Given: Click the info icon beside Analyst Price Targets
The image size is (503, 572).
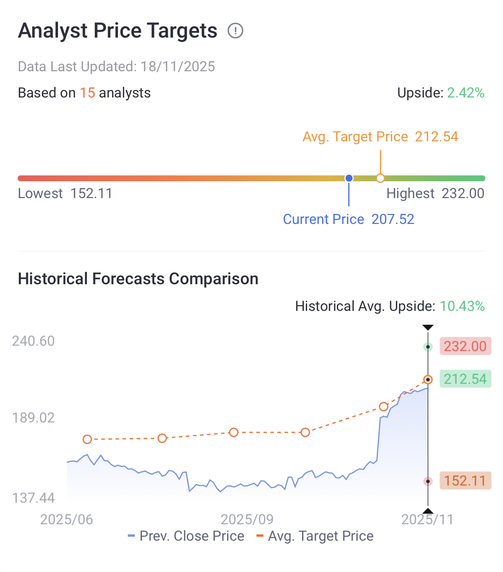Looking at the screenshot, I should pyautogui.click(x=235, y=31).
